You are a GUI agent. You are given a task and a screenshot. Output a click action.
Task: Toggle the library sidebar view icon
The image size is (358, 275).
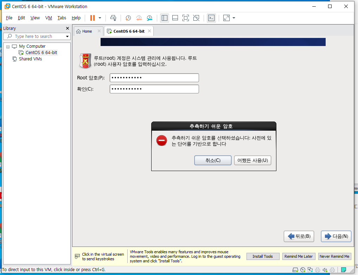tap(164, 18)
